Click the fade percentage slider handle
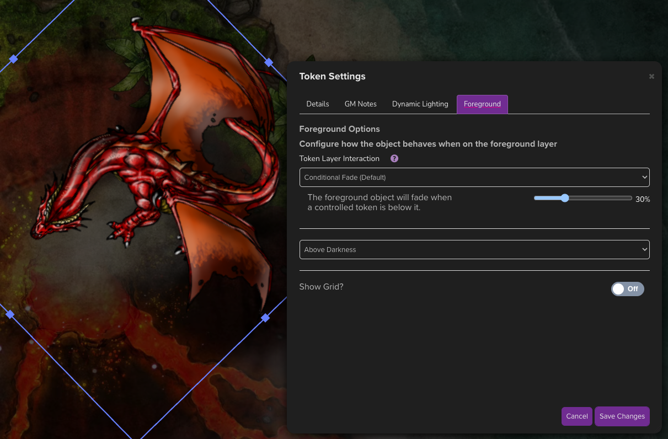 (x=564, y=198)
